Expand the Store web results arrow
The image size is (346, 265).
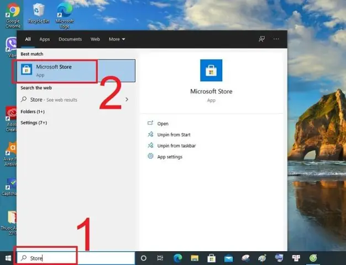pyautogui.click(x=127, y=99)
